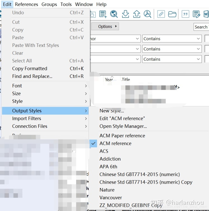Select Chinese Std GBT7714-2015 (numeric) style
Screen dimensions: 209x211
[149, 174]
